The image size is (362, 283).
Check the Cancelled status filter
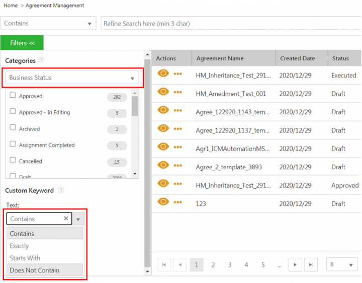13,160
